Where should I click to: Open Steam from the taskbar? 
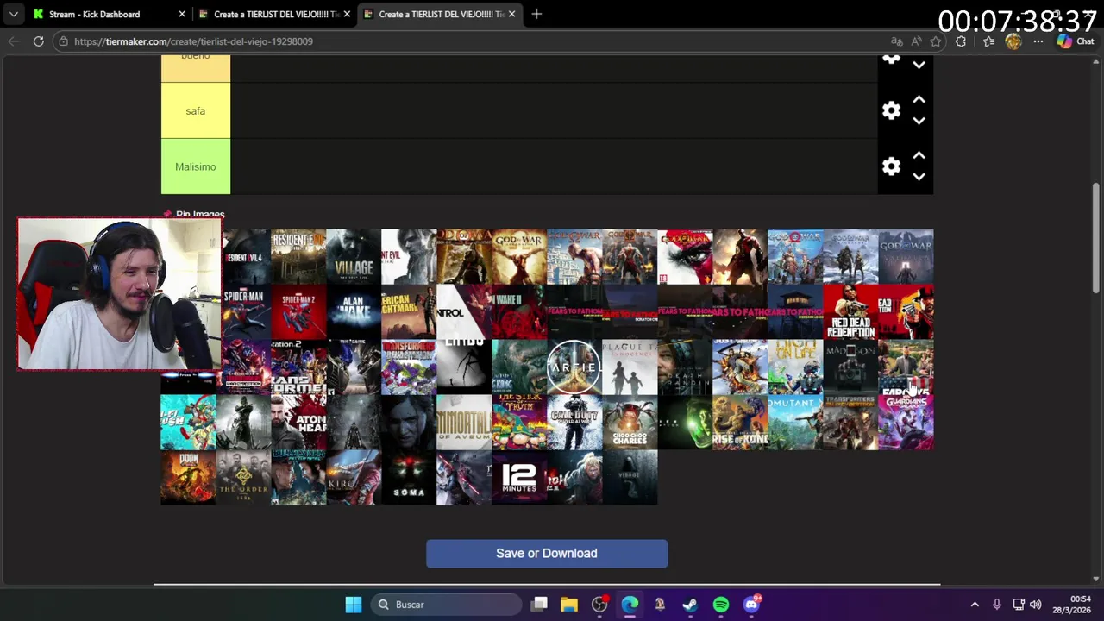[690, 605]
